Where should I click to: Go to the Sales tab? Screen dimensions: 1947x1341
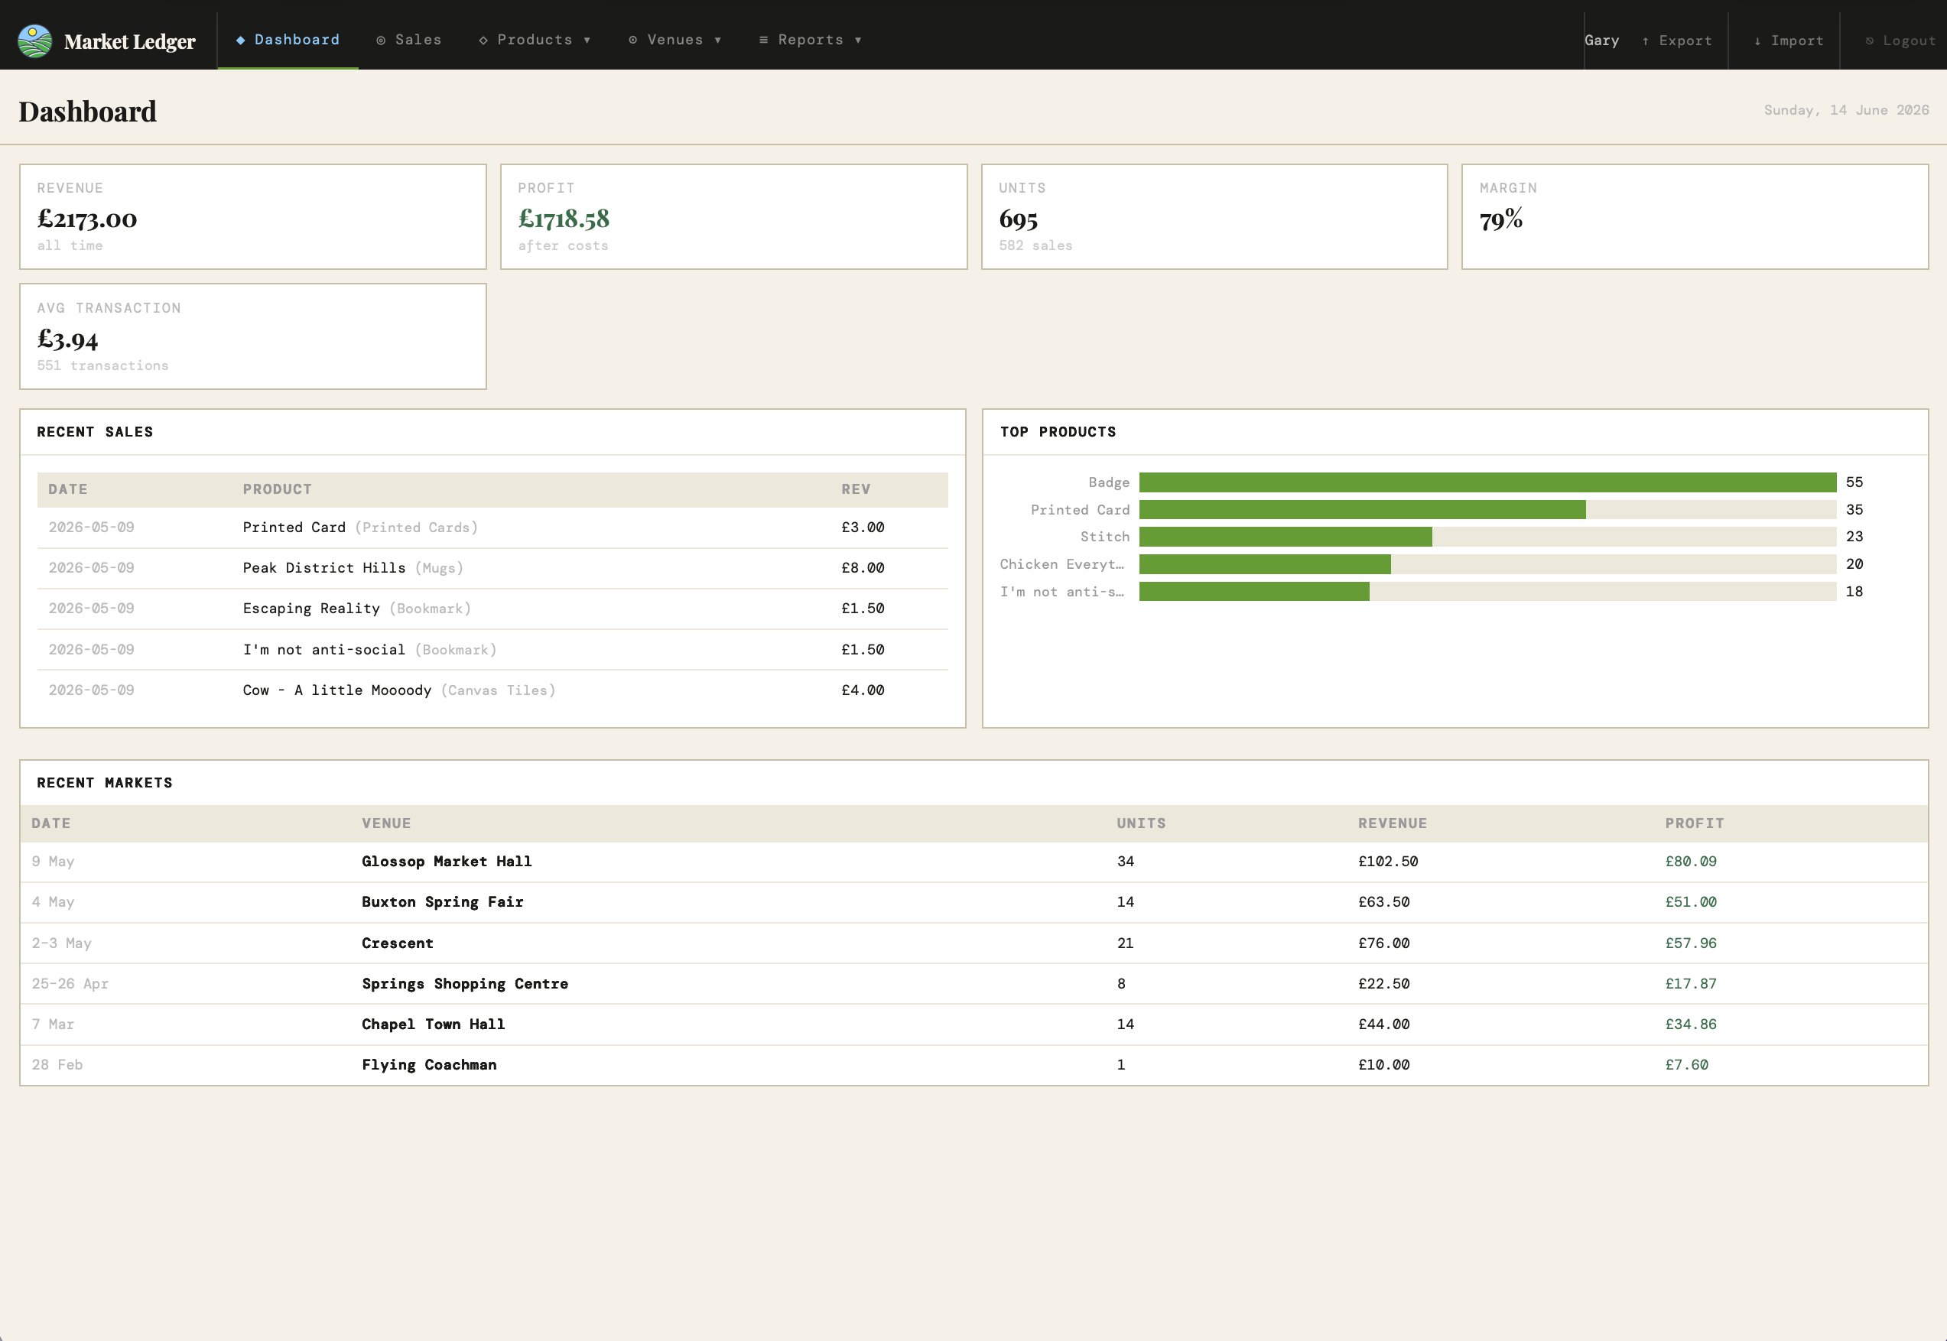pyautogui.click(x=409, y=40)
